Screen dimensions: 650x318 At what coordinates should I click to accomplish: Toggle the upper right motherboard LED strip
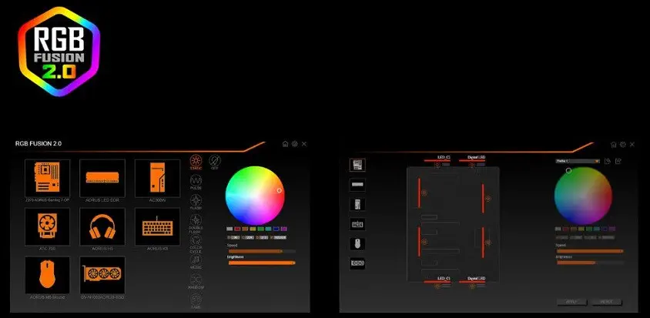click(483, 199)
